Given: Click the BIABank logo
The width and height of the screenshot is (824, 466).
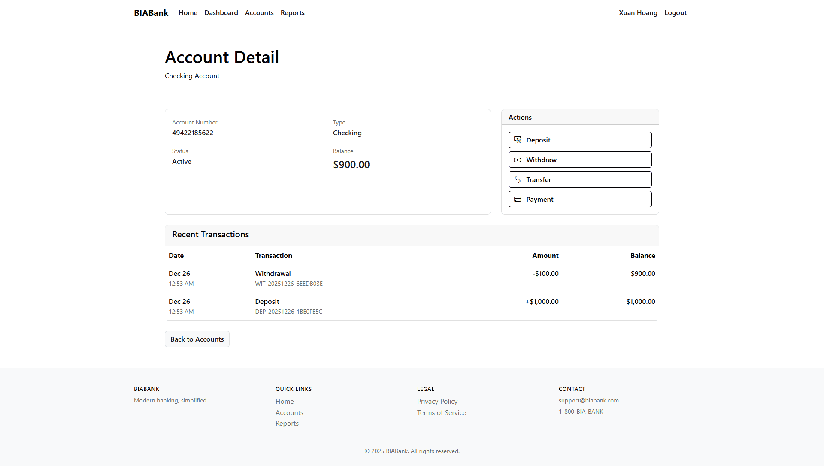Looking at the screenshot, I should pyautogui.click(x=151, y=12).
